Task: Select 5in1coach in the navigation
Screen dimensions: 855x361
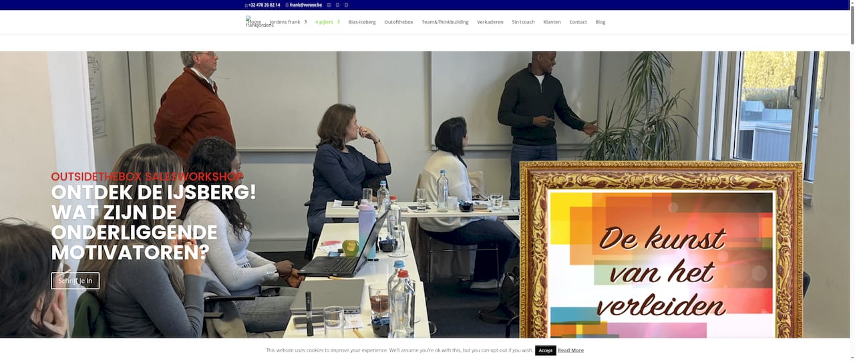Action: click(x=523, y=22)
